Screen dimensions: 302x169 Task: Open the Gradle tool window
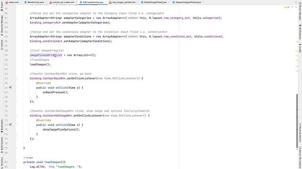coord(300,48)
